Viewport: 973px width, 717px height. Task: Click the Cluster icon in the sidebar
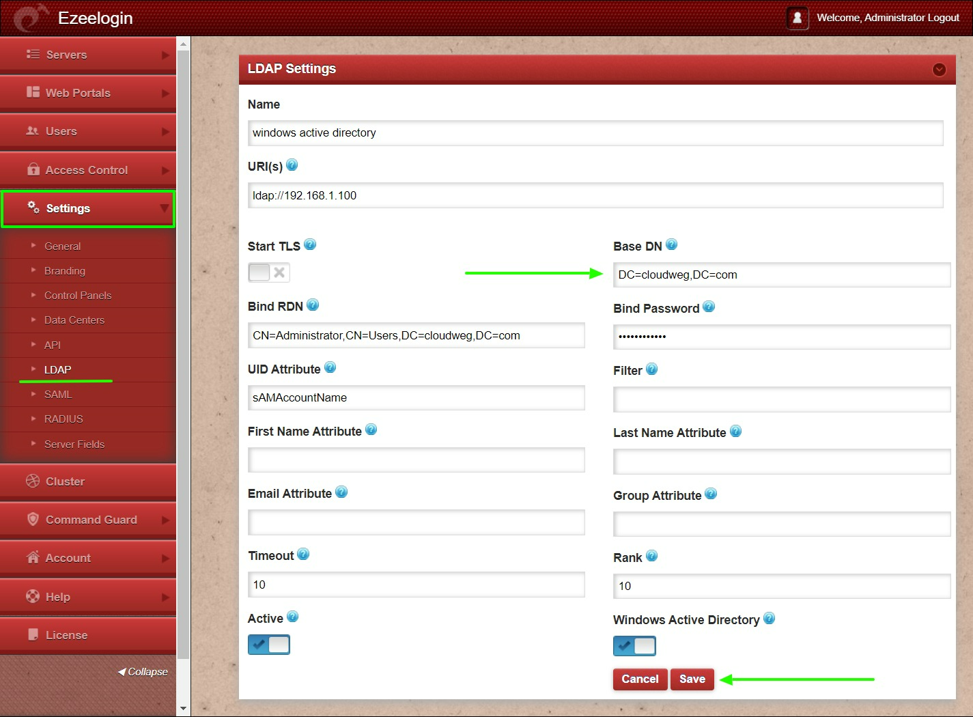tap(33, 481)
